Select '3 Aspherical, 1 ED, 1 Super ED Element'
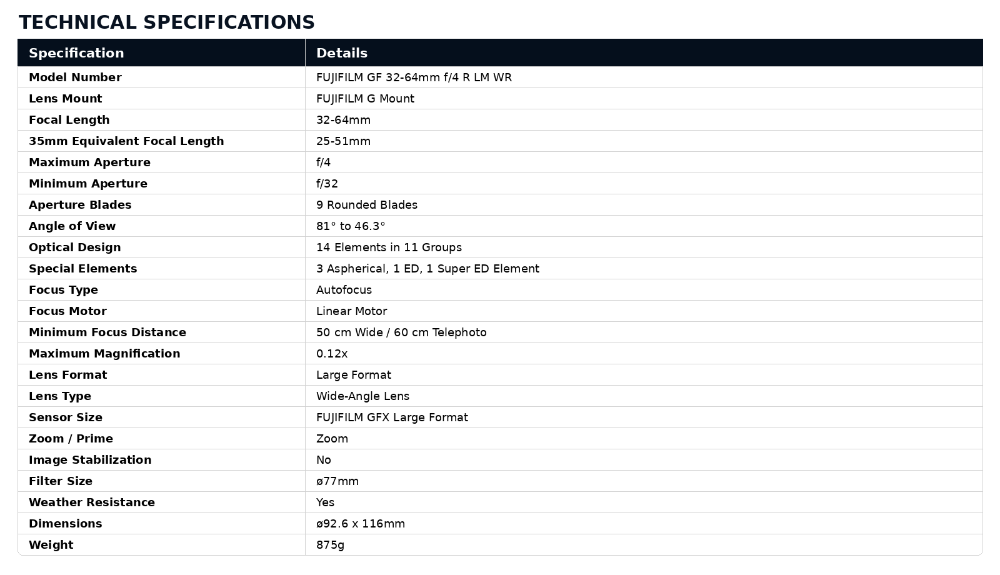The width and height of the screenshot is (1000, 575). pos(427,269)
